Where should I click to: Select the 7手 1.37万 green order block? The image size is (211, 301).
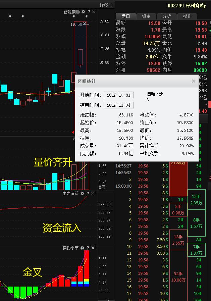tap(196, 250)
